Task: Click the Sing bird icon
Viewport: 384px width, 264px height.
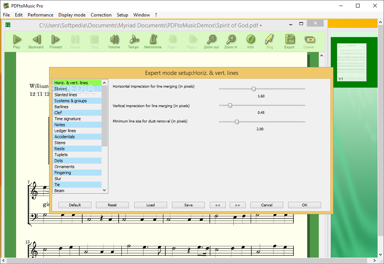Action: pyautogui.click(x=270, y=39)
